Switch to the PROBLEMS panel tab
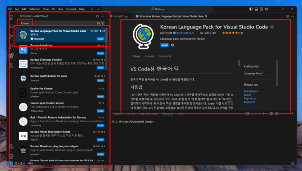 (x=117, y=114)
